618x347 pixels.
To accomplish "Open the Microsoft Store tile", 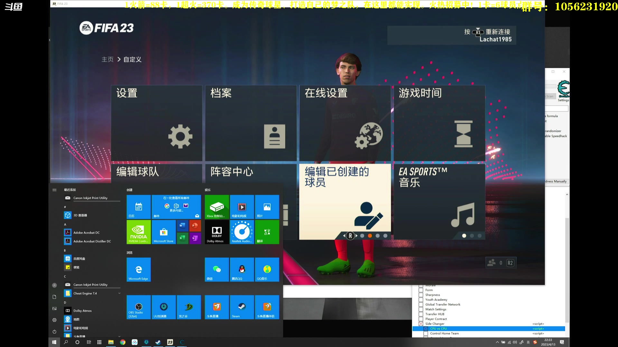I will 164,232.
